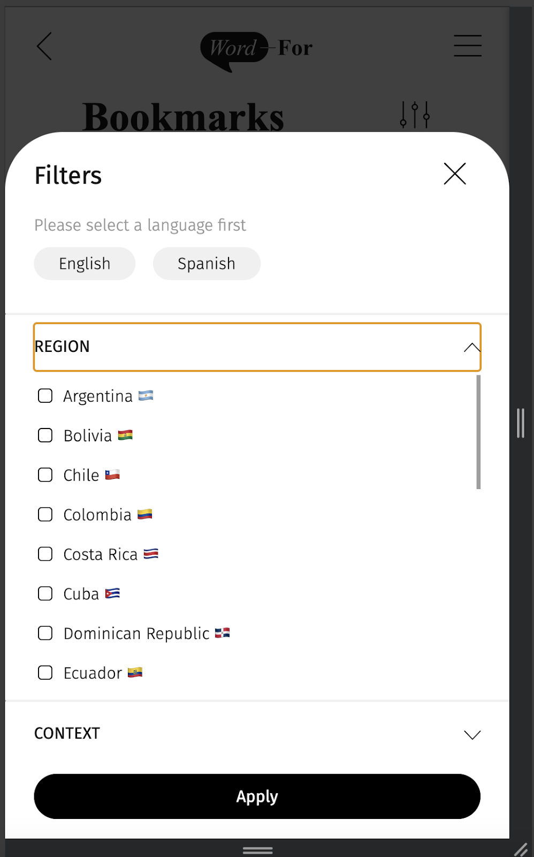Select the Ecuador checkbox

[x=45, y=673]
